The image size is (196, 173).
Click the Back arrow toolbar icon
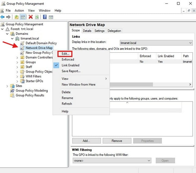coord(2,17)
